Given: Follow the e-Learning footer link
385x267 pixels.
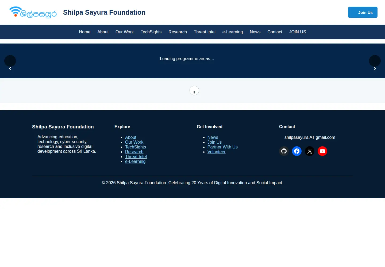Looking at the screenshot, I should (x=135, y=161).
